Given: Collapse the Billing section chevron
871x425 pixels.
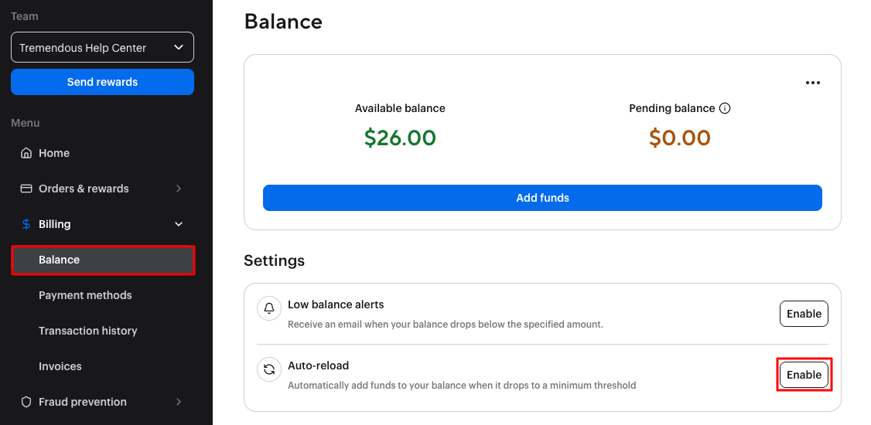Looking at the screenshot, I should click(179, 224).
